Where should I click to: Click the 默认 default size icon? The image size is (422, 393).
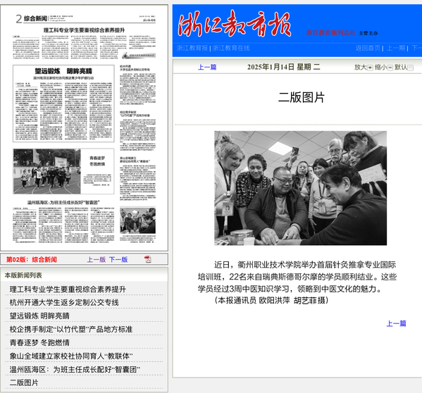pyautogui.click(x=411, y=68)
